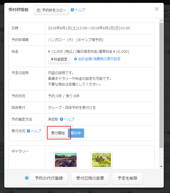Click 予定を削除 button
The image size is (170, 193).
coord(128,178)
